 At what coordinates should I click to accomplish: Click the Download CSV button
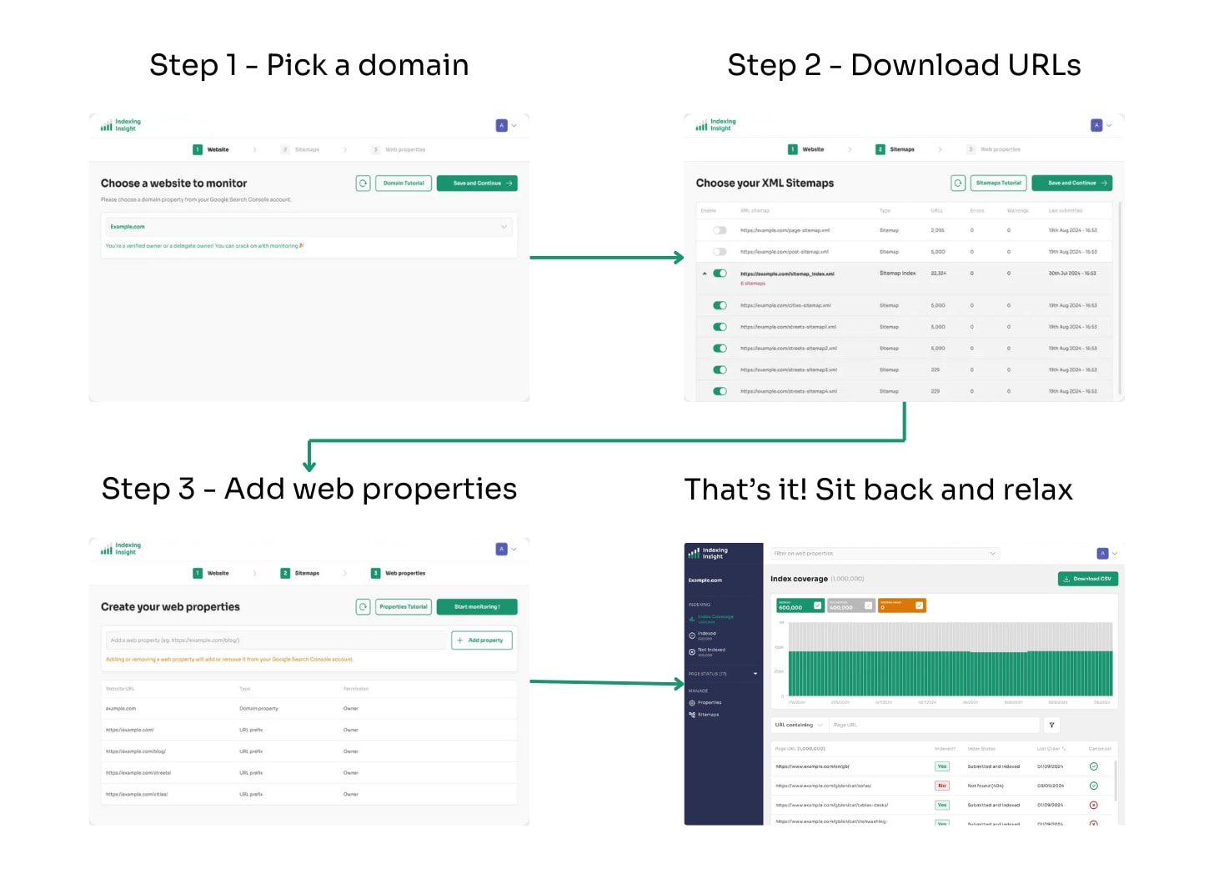point(1088,579)
